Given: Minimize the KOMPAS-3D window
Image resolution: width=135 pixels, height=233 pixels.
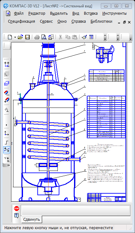Looking at the screenshot, I should pyautogui.click(x=106, y=6).
